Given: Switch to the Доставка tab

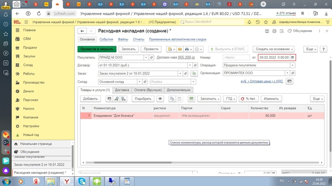Looking at the screenshot, I should coord(122,90).
